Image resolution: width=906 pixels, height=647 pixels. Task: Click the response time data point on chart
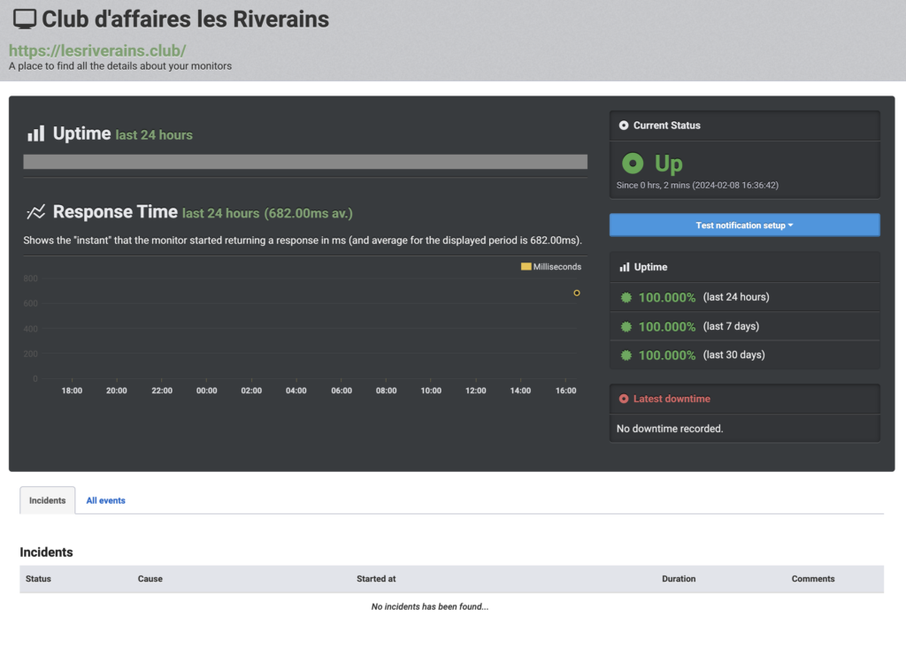point(577,293)
